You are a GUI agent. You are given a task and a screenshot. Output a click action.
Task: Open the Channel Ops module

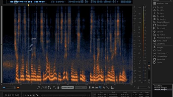(x=160, y=56)
